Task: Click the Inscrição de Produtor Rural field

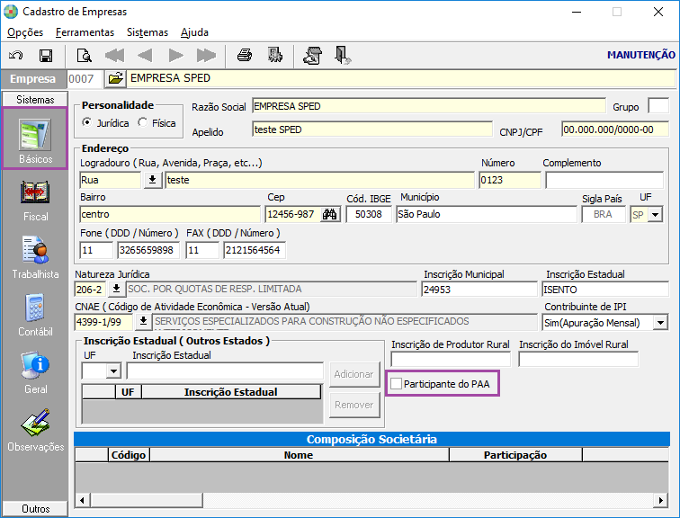Action: click(x=451, y=360)
